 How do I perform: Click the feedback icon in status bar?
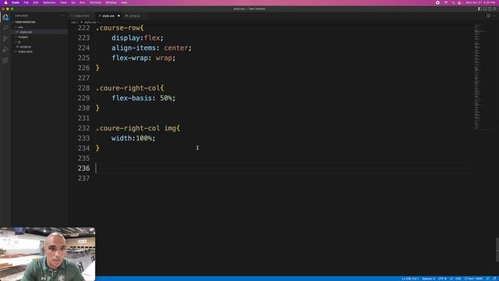(x=488, y=279)
